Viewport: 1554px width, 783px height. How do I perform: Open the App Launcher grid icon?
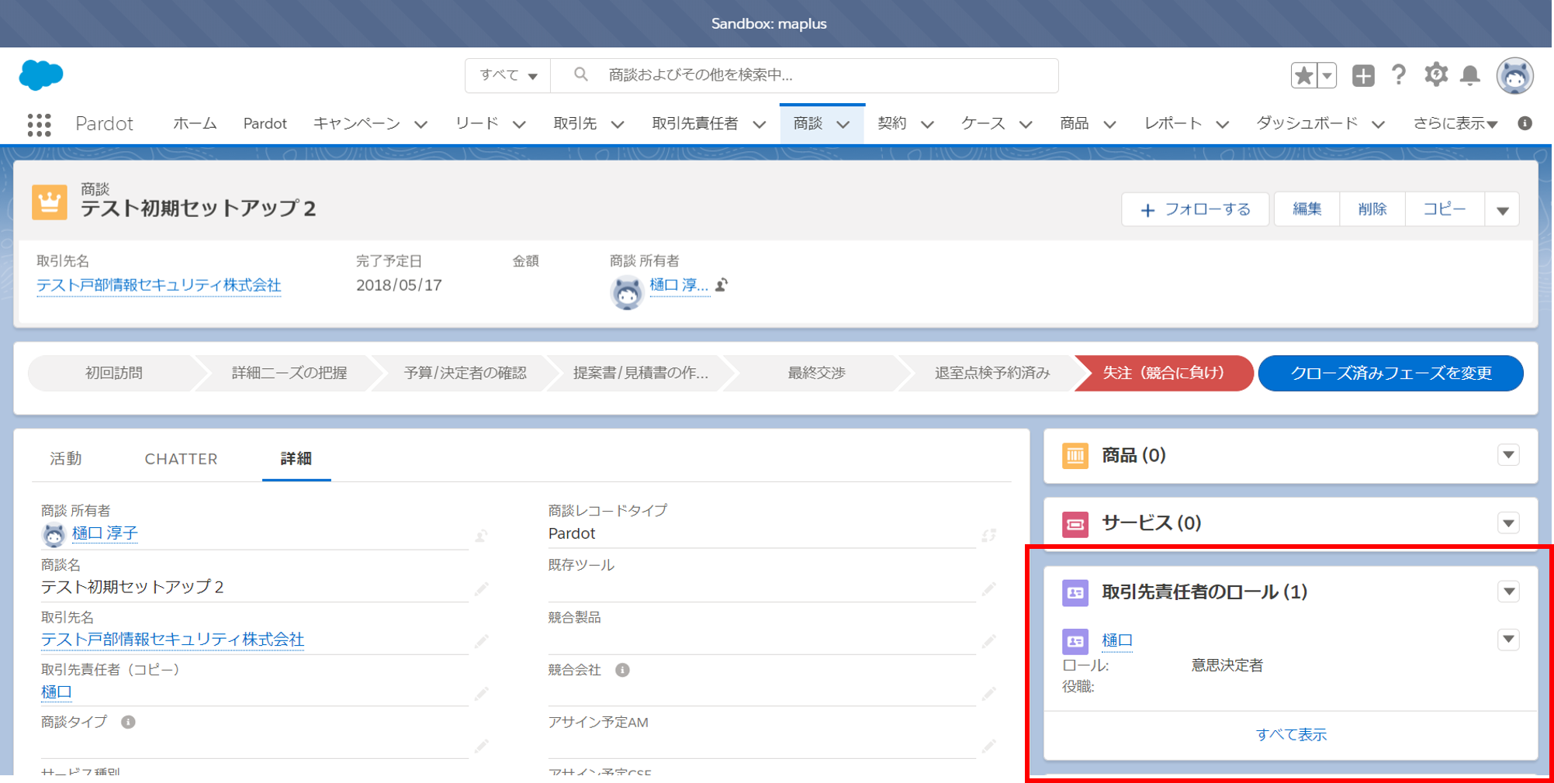[39, 124]
